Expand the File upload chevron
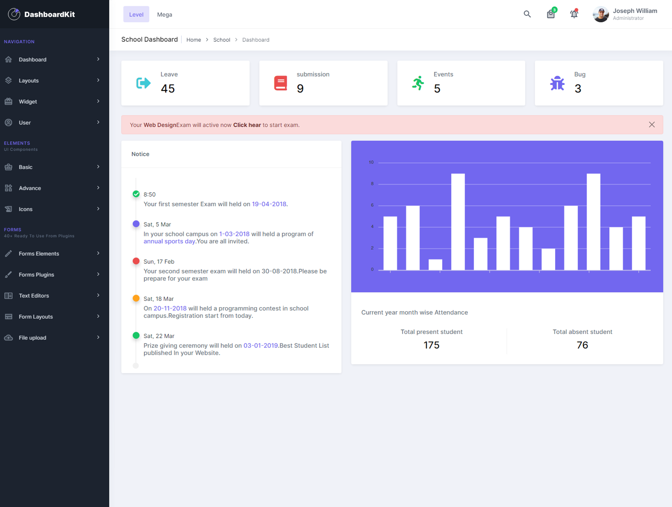 coord(98,337)
